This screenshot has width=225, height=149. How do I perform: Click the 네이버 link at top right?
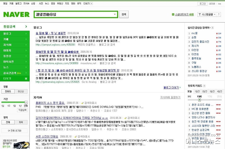(212, 4)
